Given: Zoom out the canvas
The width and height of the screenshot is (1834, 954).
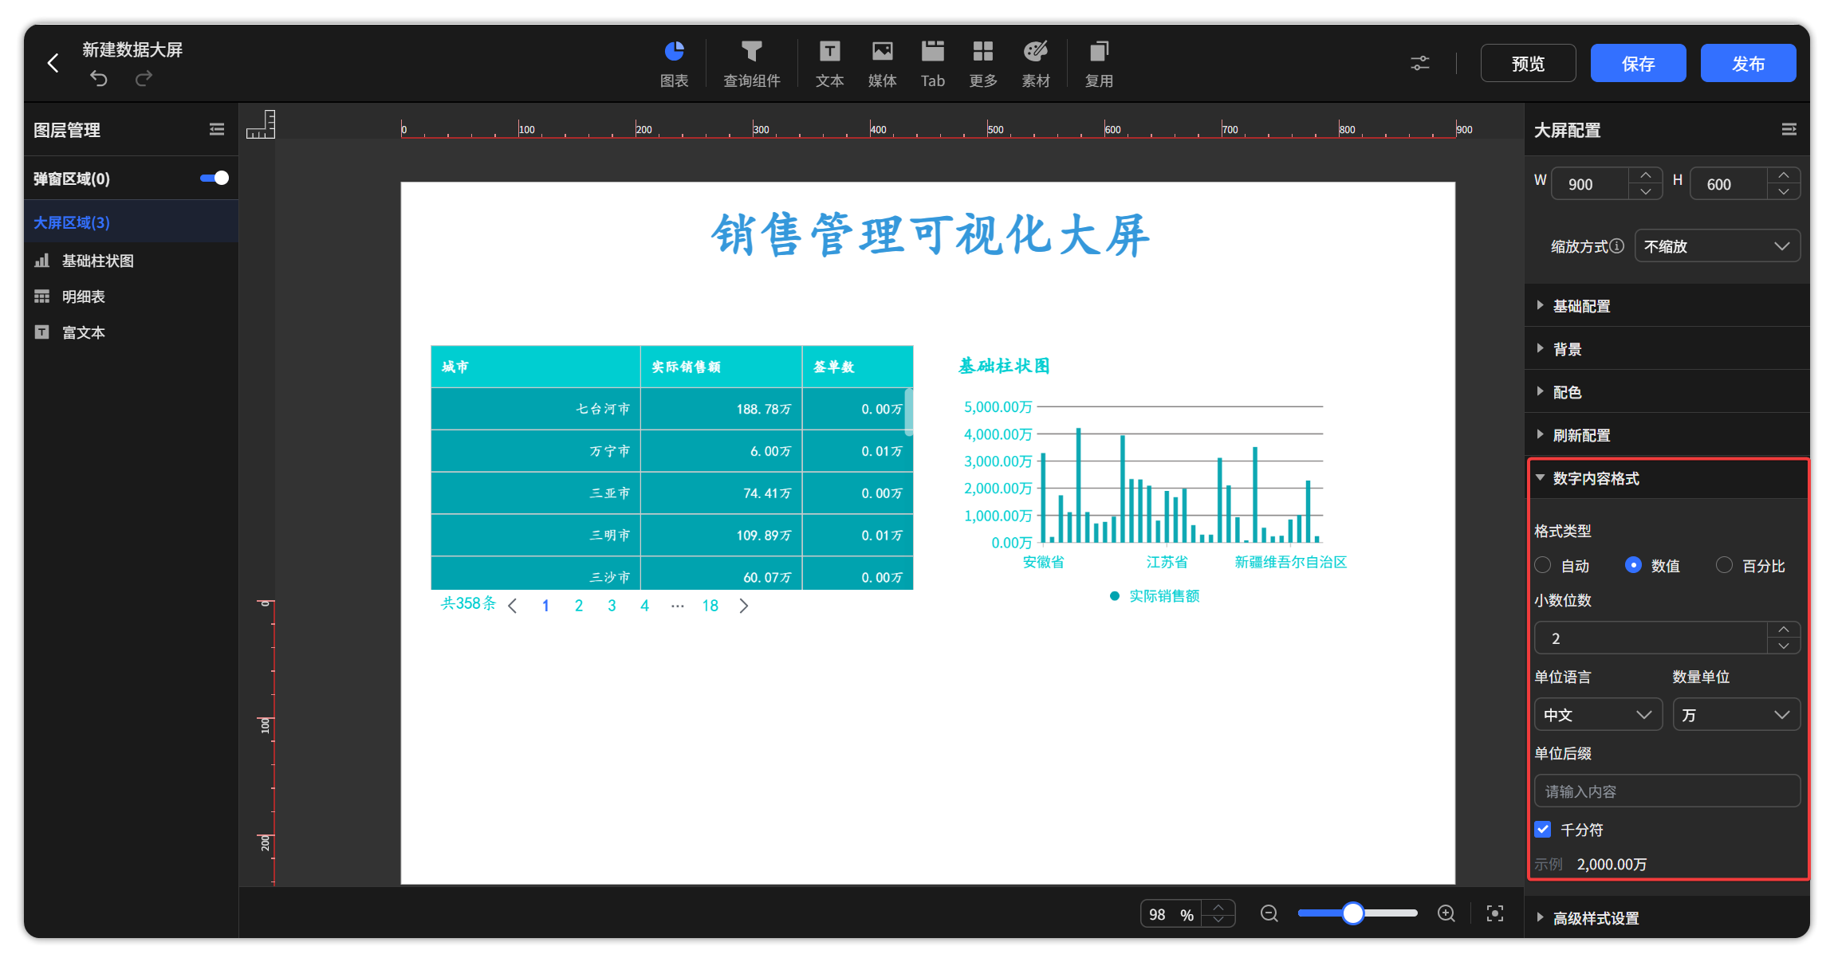Looking at the screenshot, I should tap(1269, 913).
